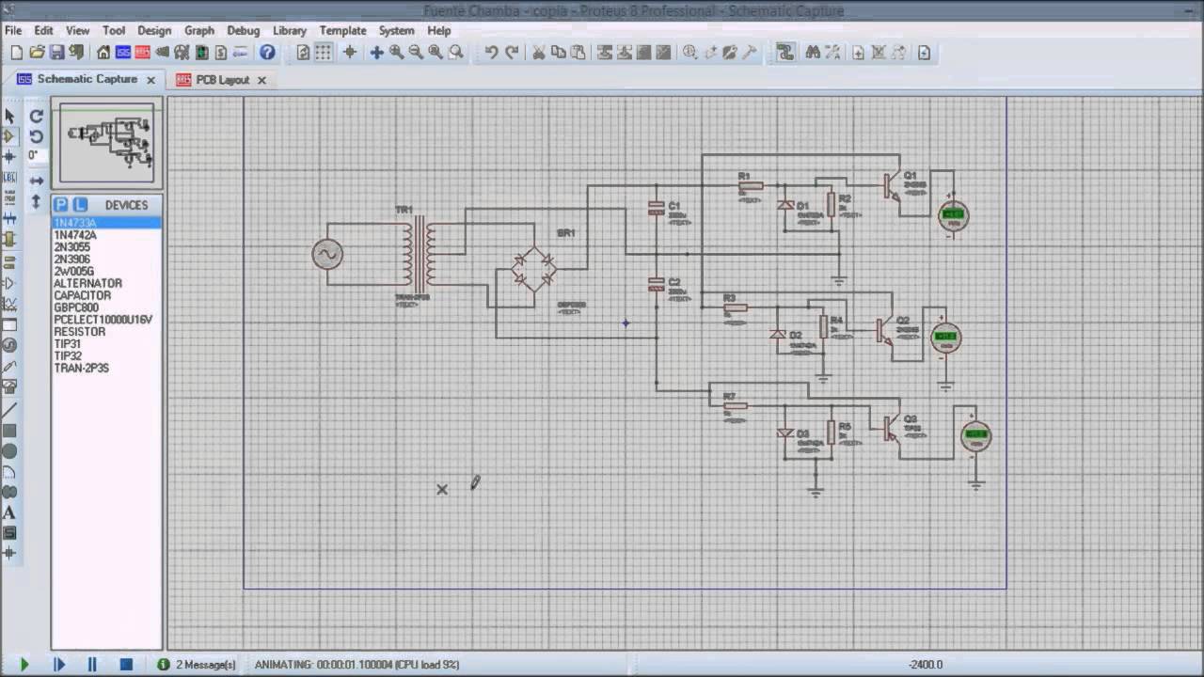Open the Help question mark icon
Viewport: 1204px width, 677px height.
(267, 53)
